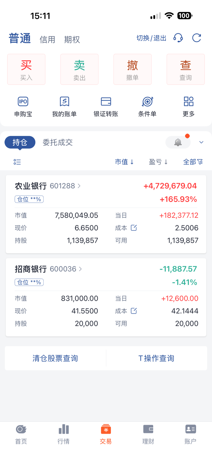
Task: Open the 卖出 sell button
Action: coord(79,69)
